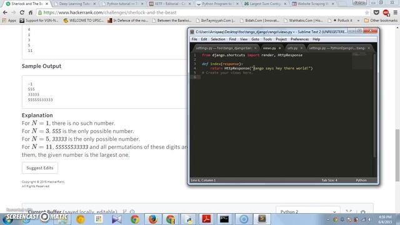
Task: Switch to the Python Program browser tab
Action: click(x=217, y=4)
